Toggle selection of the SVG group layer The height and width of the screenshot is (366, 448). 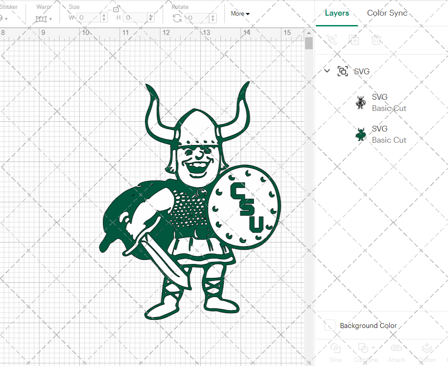pyautogui.click(x=343, y=71)
